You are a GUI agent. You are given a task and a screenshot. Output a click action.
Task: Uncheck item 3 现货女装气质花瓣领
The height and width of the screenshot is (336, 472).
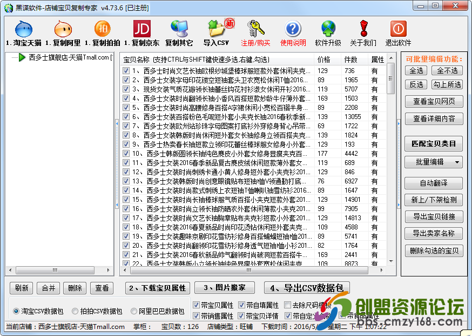[x=126, y=89]
